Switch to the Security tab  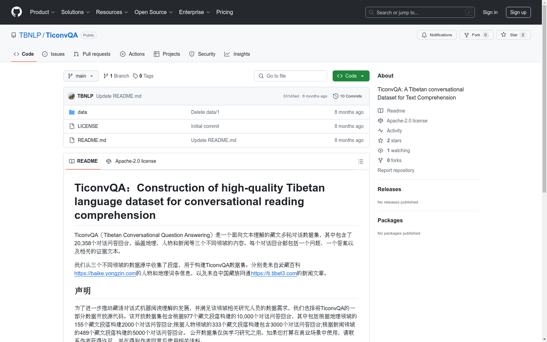click(x=202, y=54)
